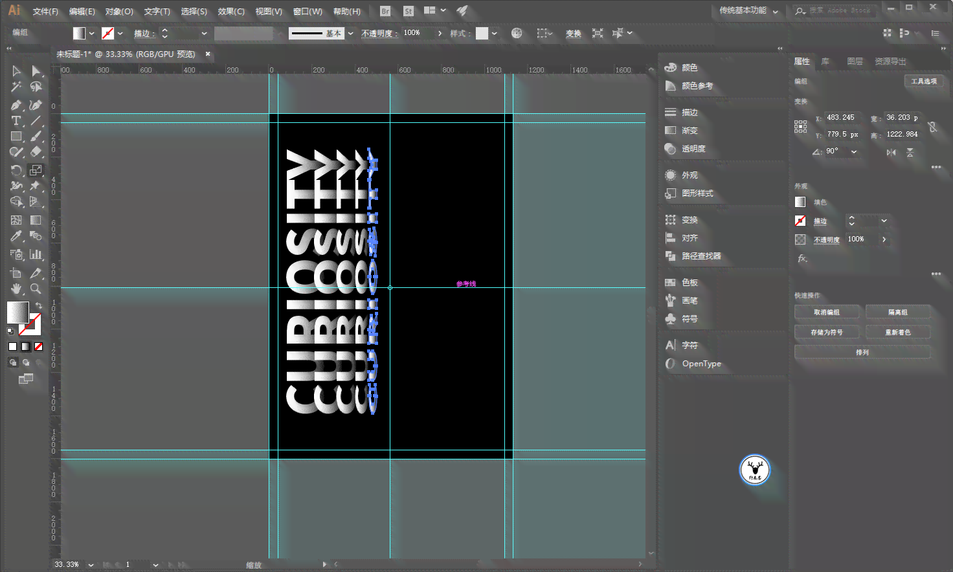
Task: Choose the Magic Wand tool
Action: pos(16,87)
